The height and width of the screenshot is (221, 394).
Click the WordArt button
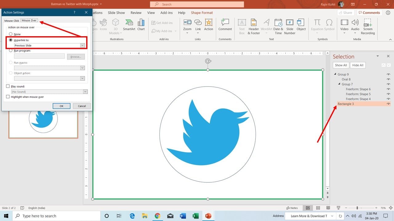coord(267,26)
